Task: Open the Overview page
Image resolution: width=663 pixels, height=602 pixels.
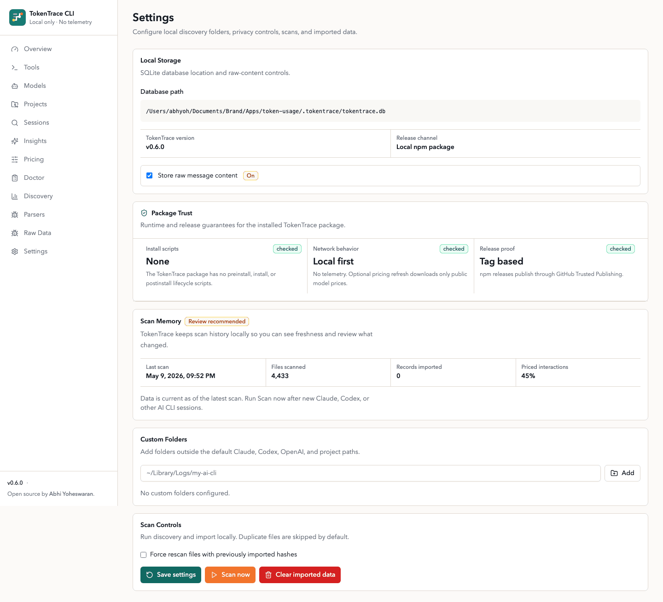Action: 59,49
